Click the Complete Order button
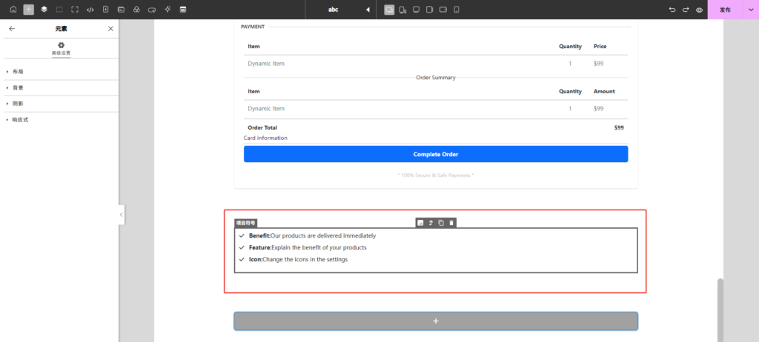 coord(435,154)
